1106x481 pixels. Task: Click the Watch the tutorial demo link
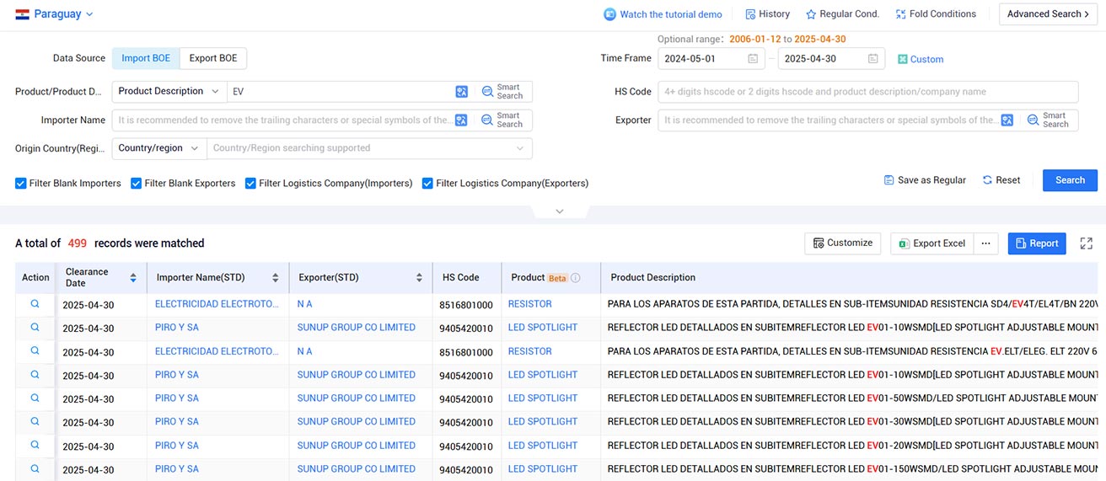pyautogui.click(x=663, y=14)
